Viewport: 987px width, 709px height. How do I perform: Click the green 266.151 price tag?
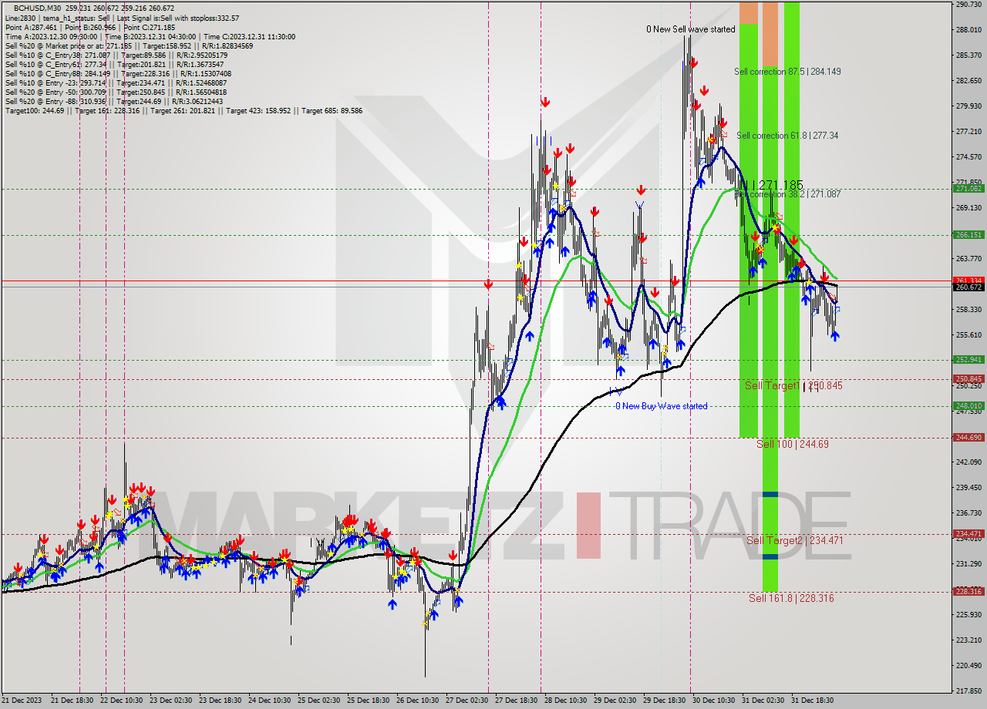tap(968, 235)
